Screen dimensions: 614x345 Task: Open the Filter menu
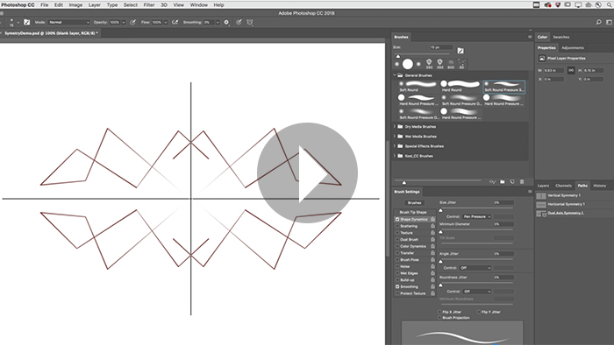click(149, 5)
